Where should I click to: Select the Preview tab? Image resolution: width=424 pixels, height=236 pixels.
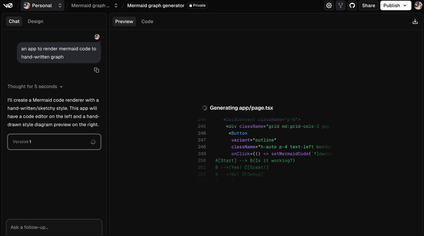pyautogui.click(x=124, y=21)
